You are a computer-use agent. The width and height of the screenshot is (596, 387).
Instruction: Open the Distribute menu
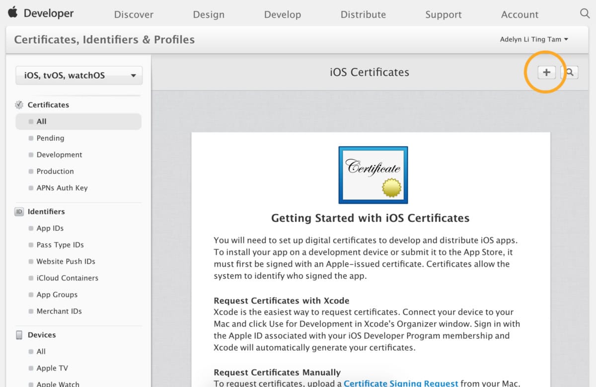(x=363, y=14)
